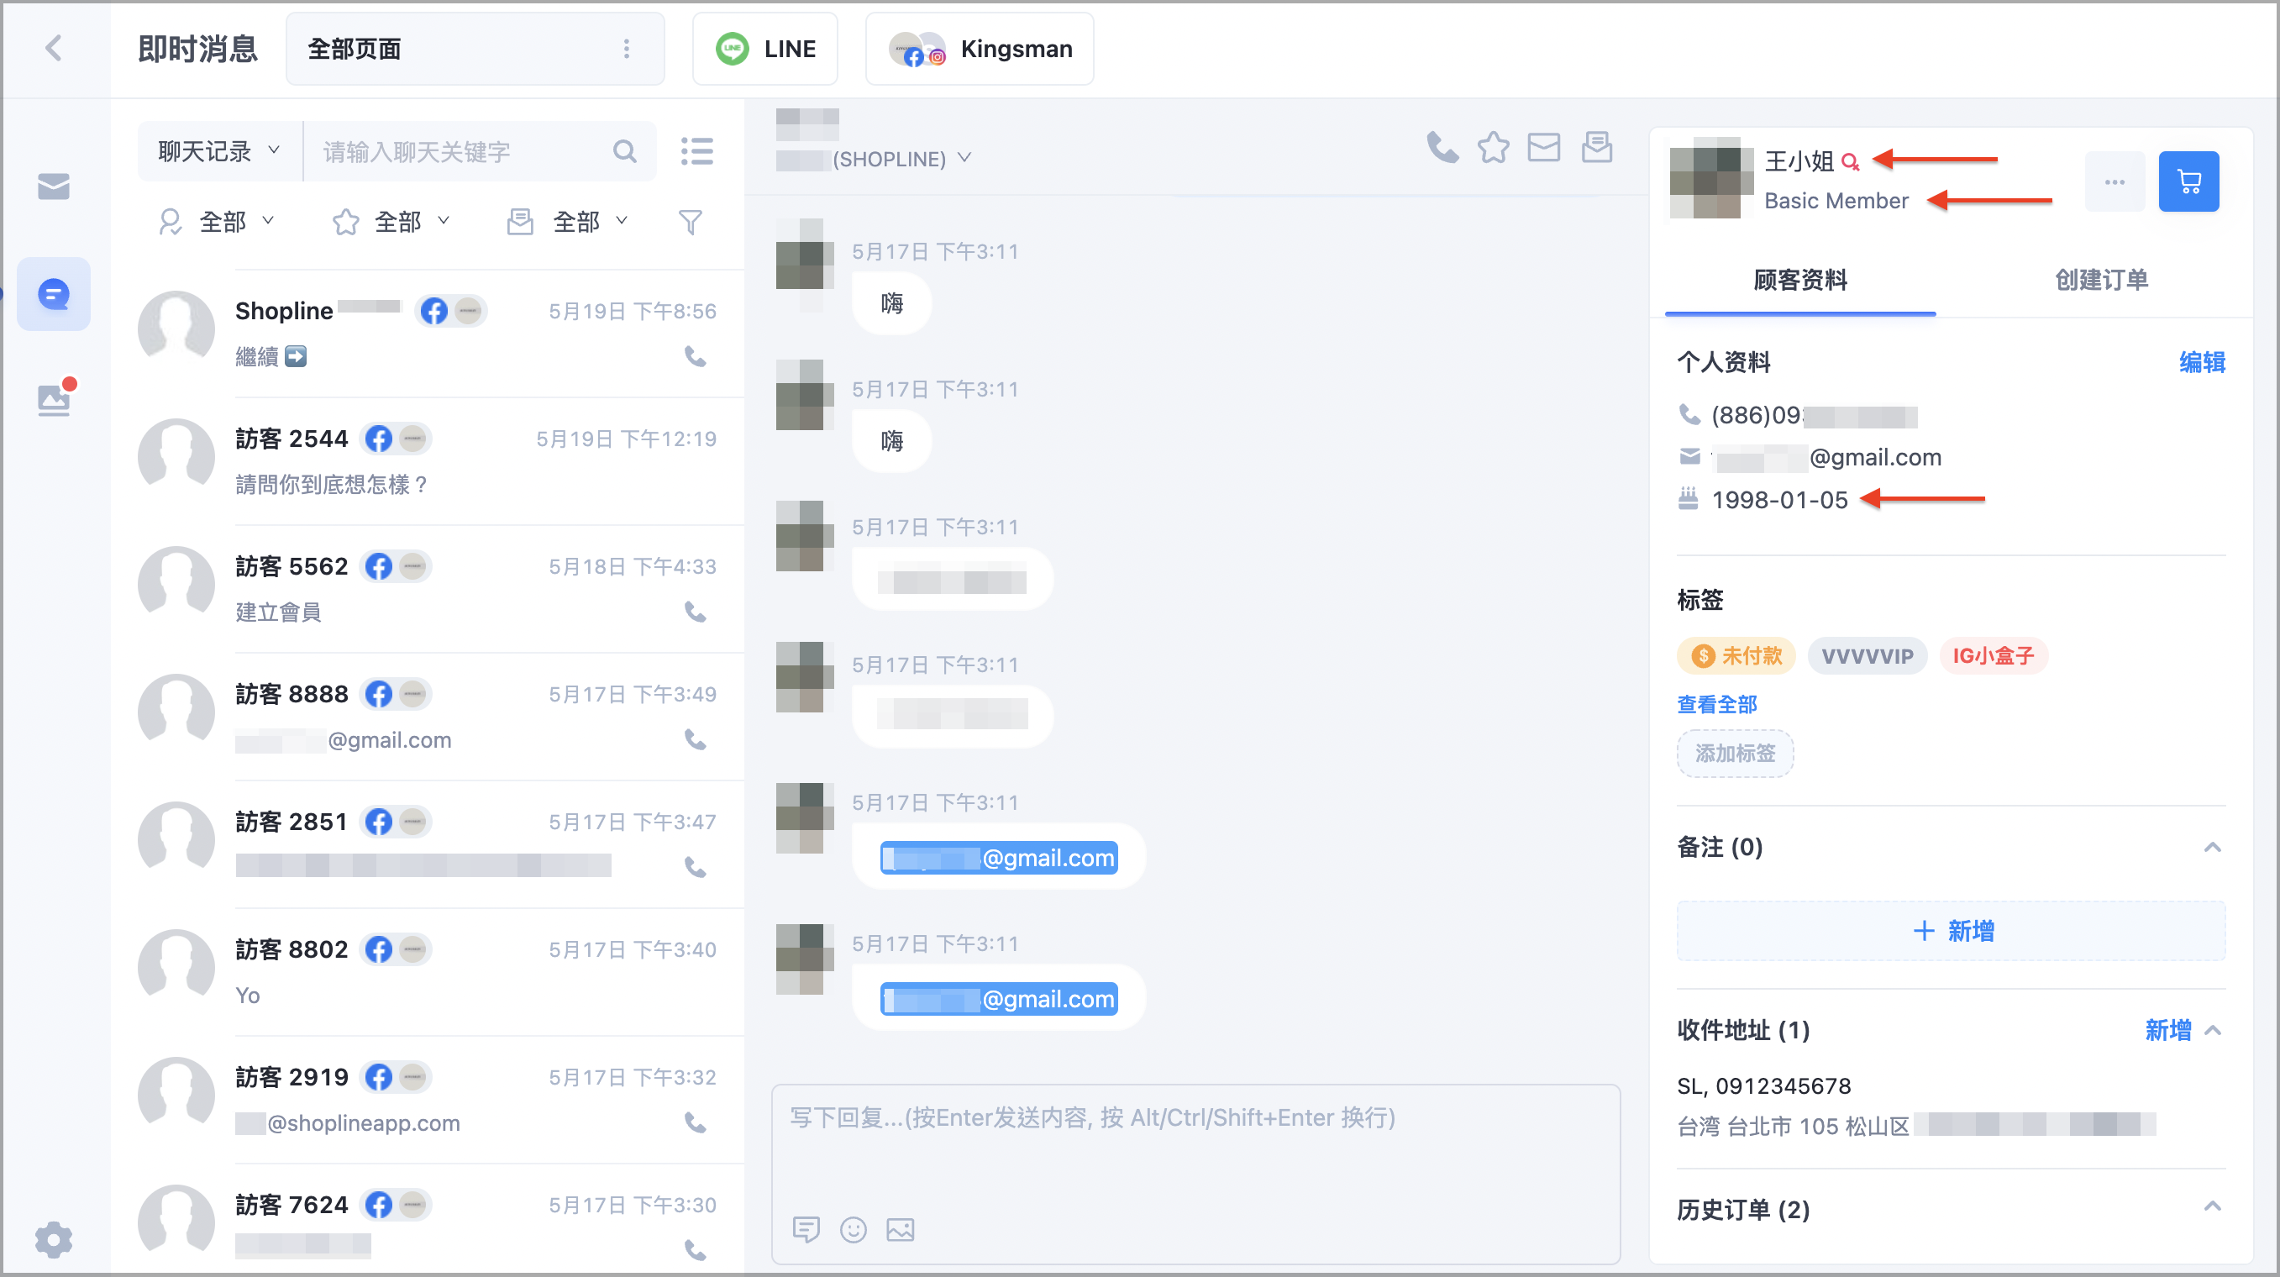Click the open-mail icon in chat header
Image resolution: width=2280 pixels, height=1277 pixels.
1597,148
